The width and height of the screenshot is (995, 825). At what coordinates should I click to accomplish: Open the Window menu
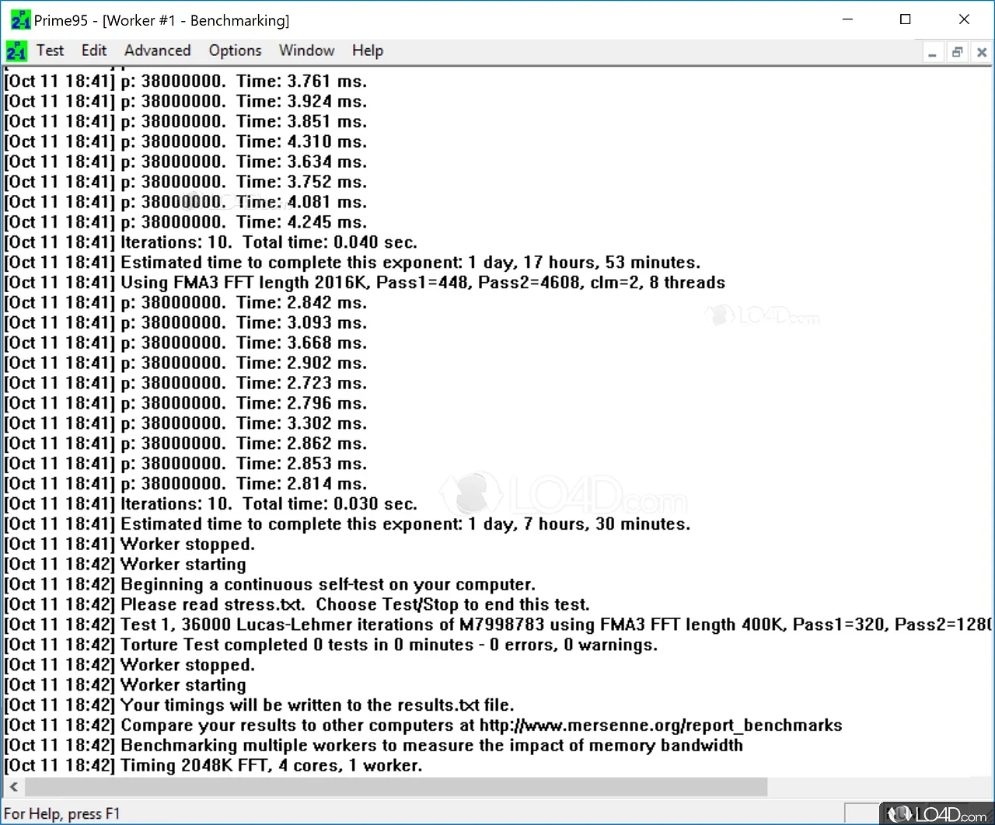click(306, 50)
